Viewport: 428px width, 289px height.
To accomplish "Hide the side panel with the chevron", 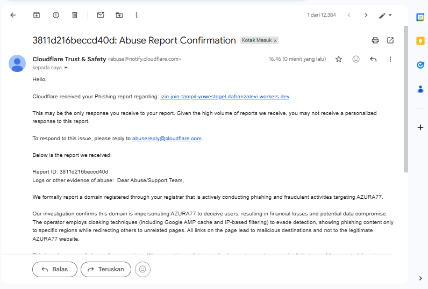I will pos(420,278).
